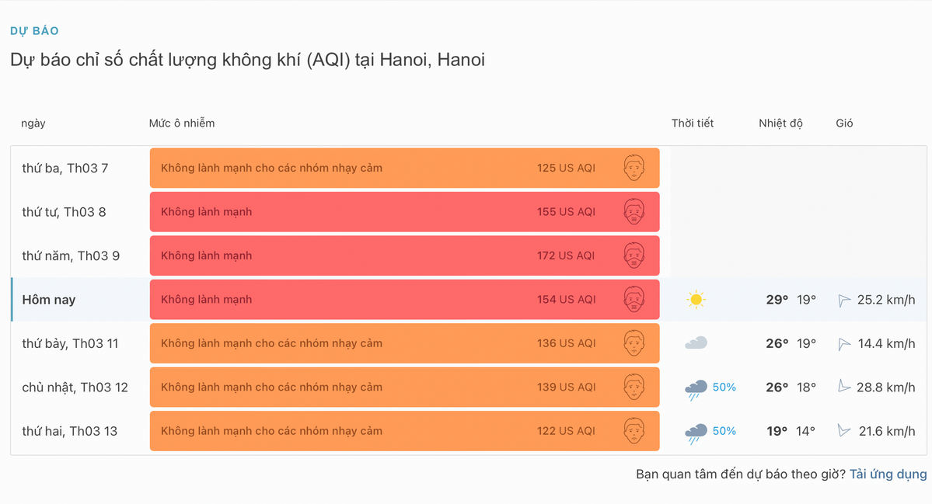Image resolution: width=932 pixels, height=504 pixels.
Task: Click the Thời tiết column header
Action: pyautogui.click(x=693, y=123)
